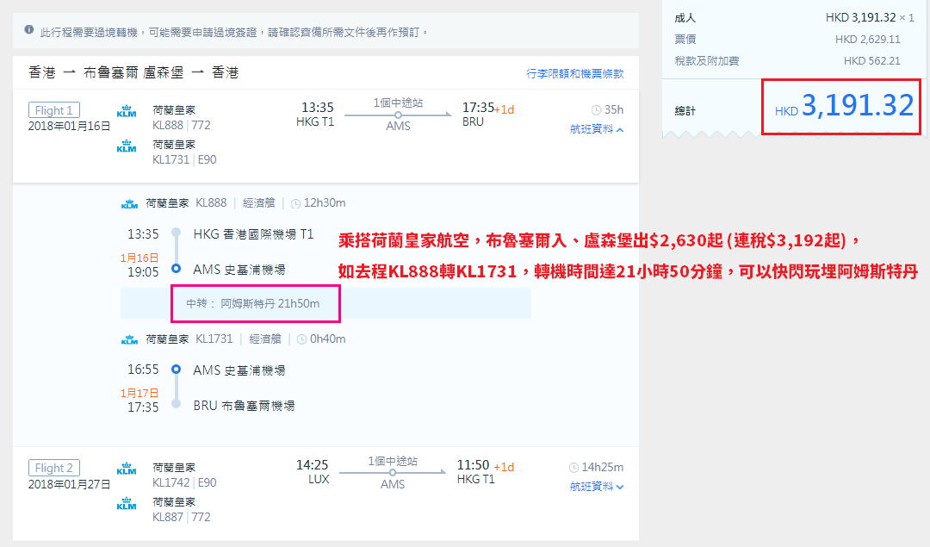Click arrival time 17:35 +1d BRU

pyautogui.click(x=488, y=114)
